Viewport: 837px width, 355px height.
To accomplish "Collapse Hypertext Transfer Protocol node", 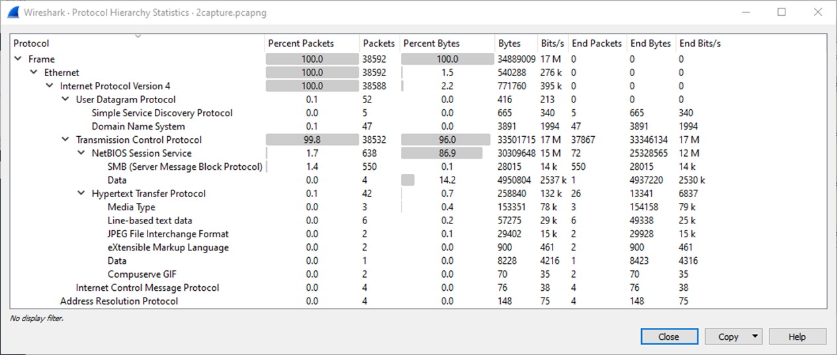I will (81, 194).
